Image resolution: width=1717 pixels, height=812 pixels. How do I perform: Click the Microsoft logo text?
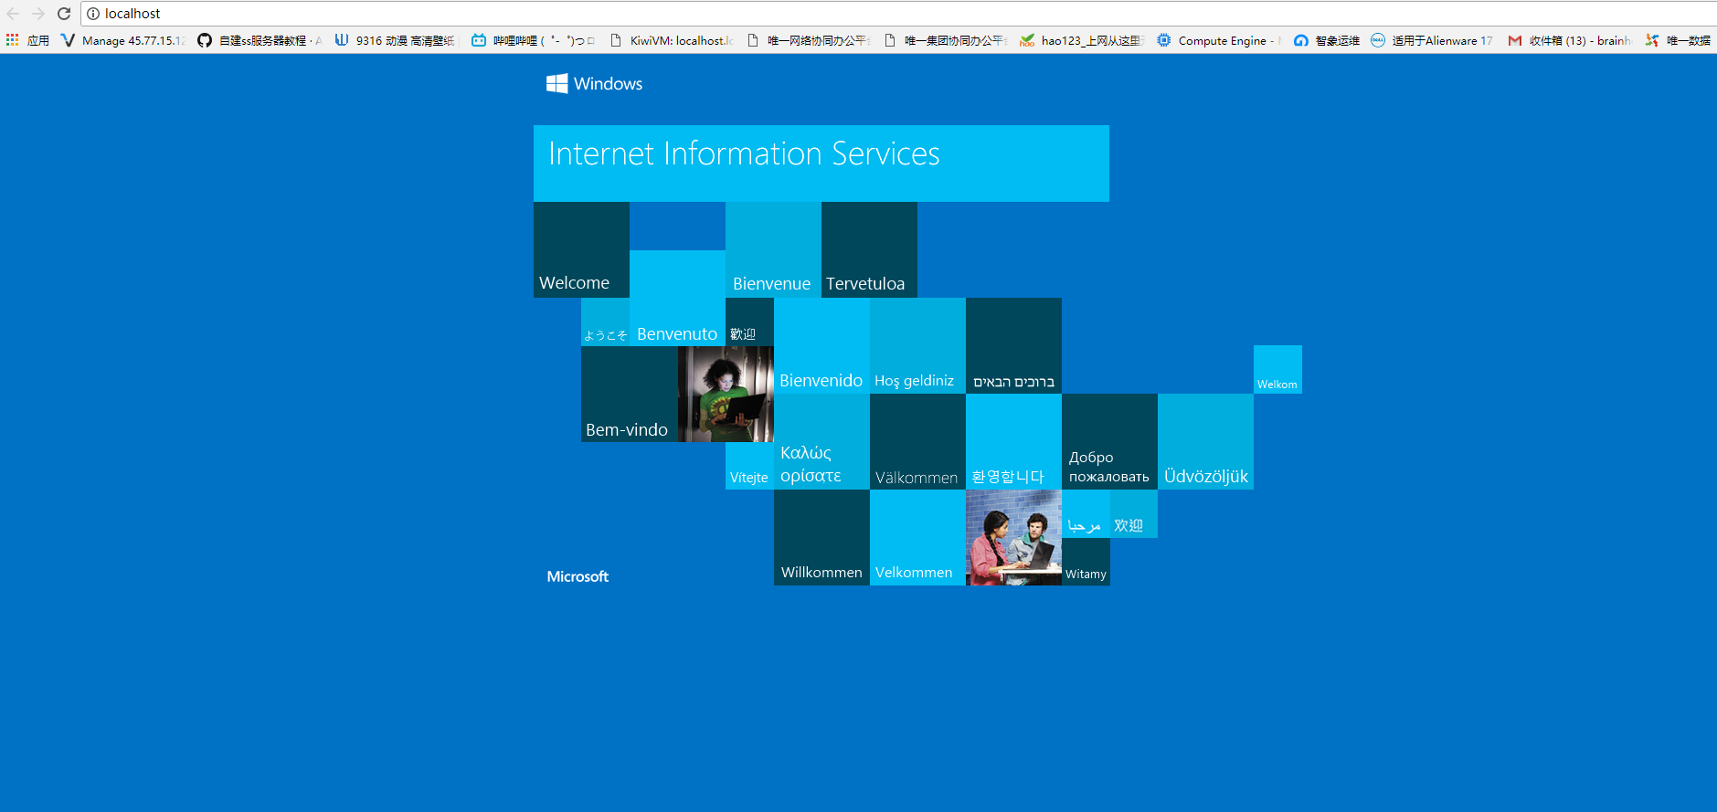coord(578,576)
